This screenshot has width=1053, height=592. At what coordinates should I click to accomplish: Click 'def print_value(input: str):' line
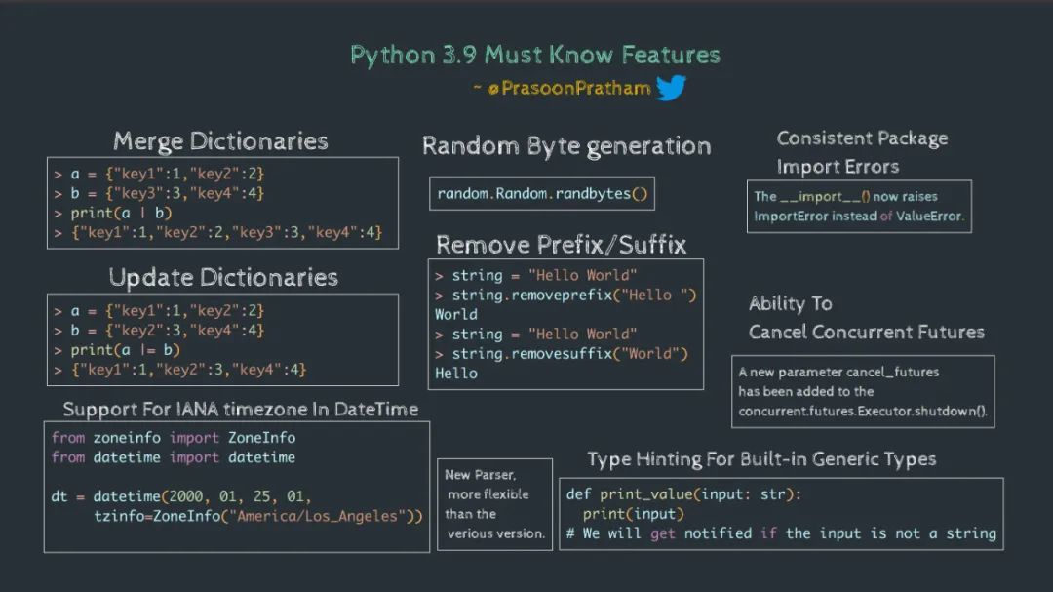click(683, 494)
